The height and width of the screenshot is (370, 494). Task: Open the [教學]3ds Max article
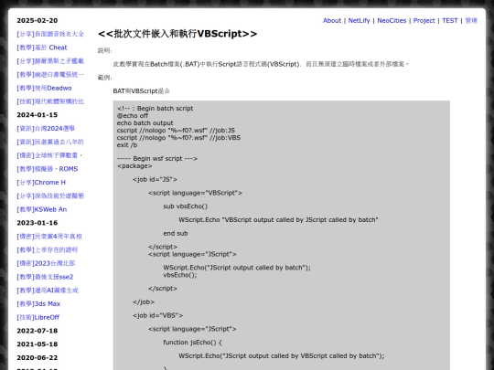[x=38, y=304]
